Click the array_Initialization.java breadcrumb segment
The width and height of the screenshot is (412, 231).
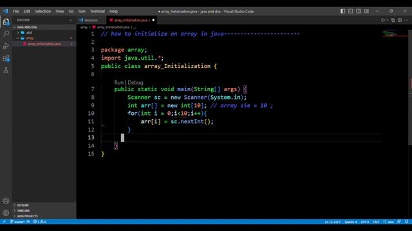click(113, 27)
